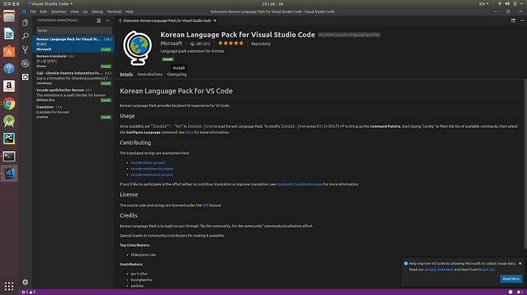Open the Selection menu
The width and height of the screenshot is (527, 295).
pyautogui.click(x=59, y=12)
